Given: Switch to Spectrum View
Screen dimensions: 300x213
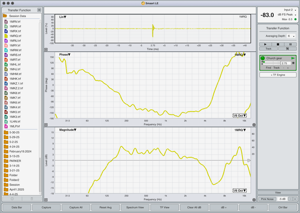Looking at the screenshot, I should 135,207.
